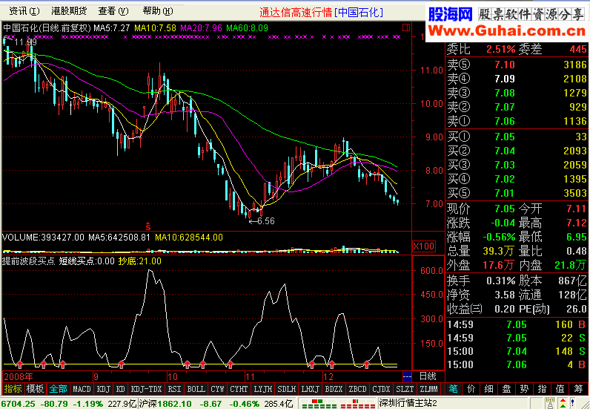The width and height of the screenshot is (590, 409).
Task: Click the 沪深1862.10 index value
Action: pos(165,404)
